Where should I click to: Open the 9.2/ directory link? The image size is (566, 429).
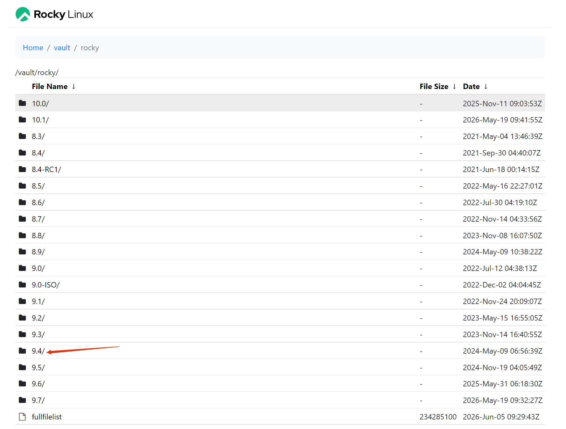[x=38, y=318]
